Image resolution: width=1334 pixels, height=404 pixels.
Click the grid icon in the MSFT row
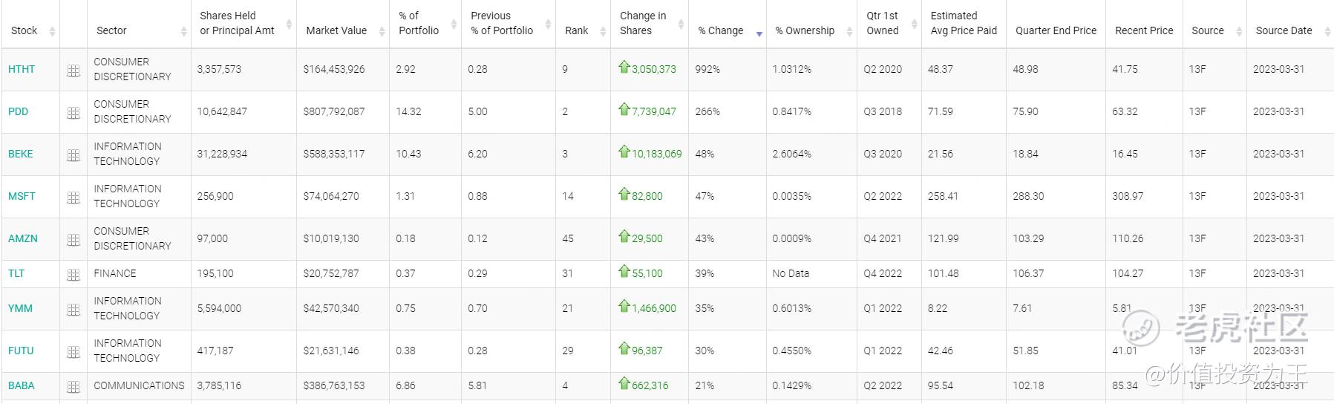[x=73, y=198]
